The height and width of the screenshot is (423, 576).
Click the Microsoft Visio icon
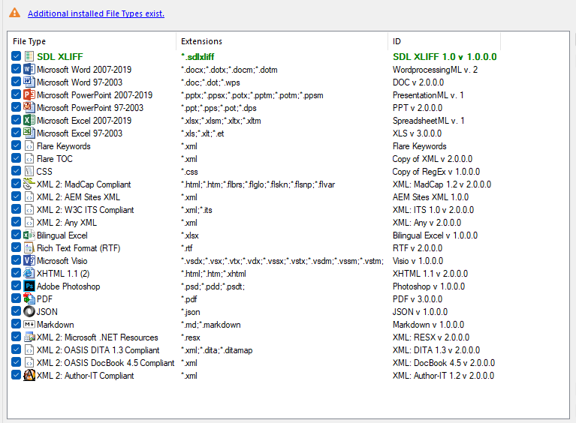29,260
